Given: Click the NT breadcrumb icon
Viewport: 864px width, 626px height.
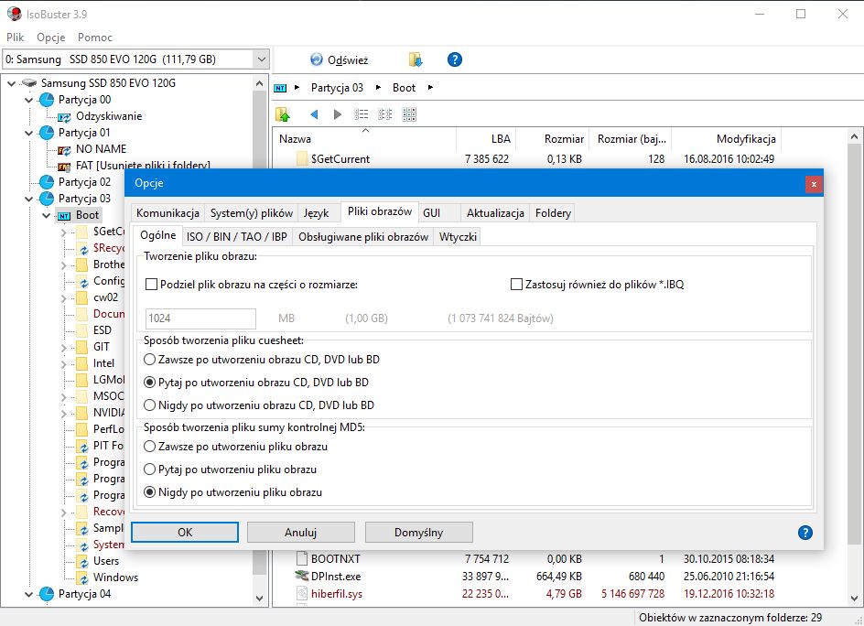Looking at the screenshot, I should click(x=280, y=88).
